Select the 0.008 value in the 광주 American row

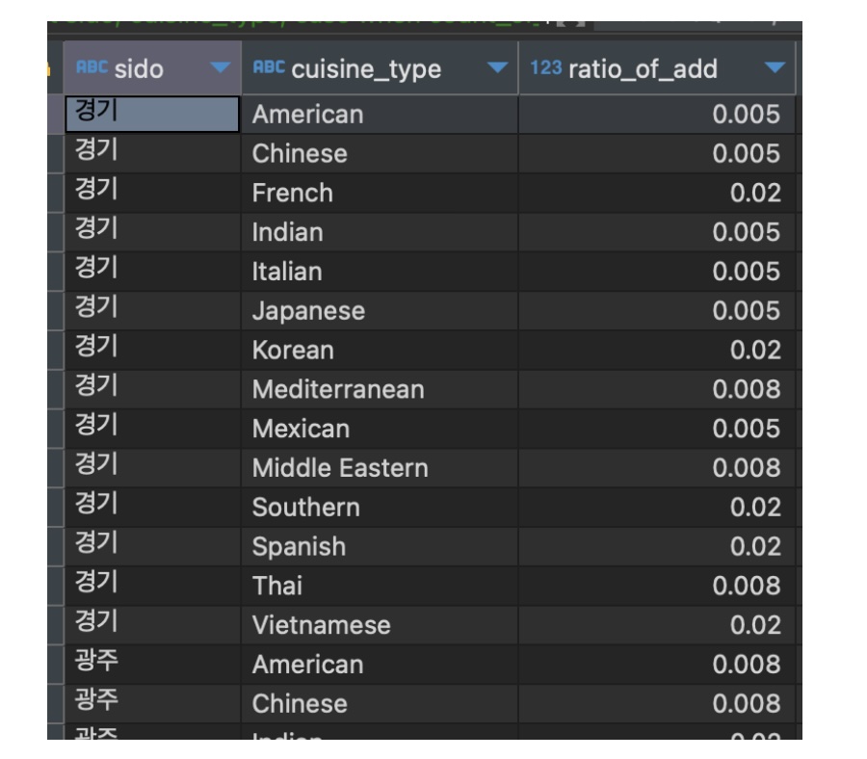pos(657,664)
